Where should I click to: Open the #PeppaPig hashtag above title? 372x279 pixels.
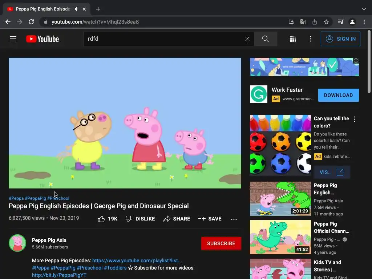[35, 198]
